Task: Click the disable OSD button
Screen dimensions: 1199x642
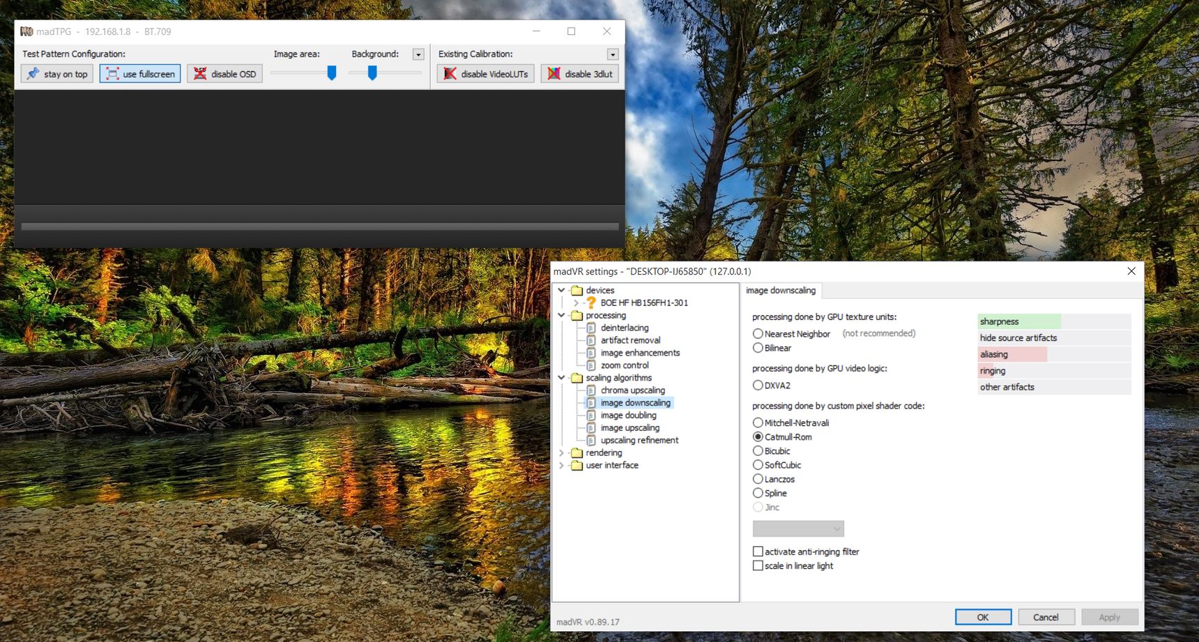Action: pos(224,74)
